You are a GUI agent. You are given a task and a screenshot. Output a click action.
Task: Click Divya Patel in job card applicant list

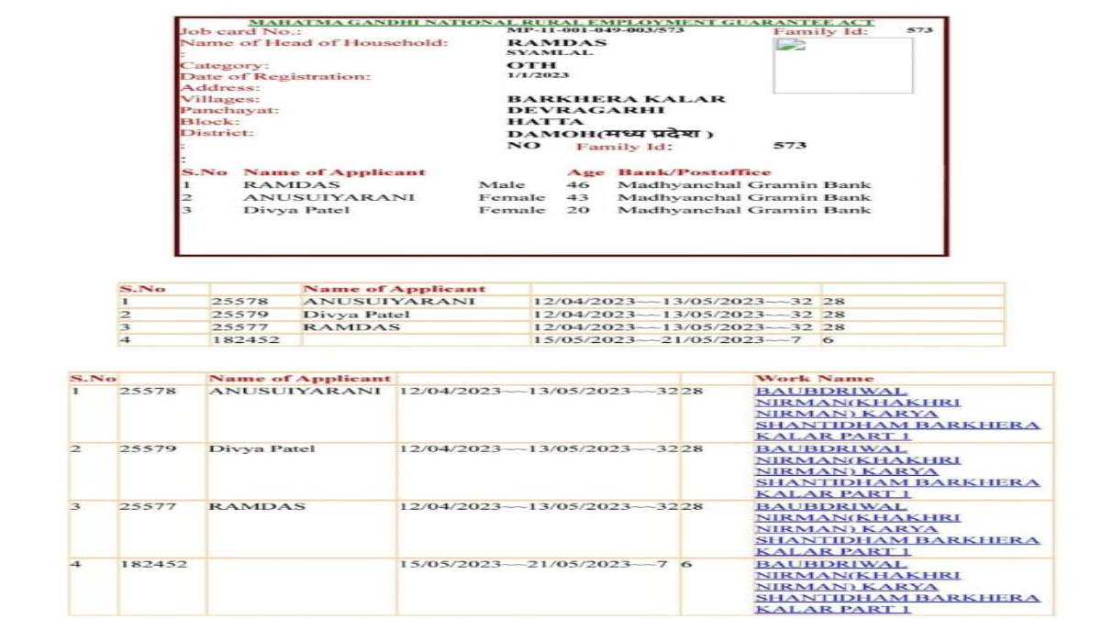[284, 210]
